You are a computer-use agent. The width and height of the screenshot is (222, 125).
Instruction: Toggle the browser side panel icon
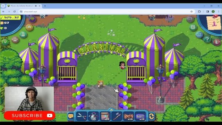coord(207,11)
